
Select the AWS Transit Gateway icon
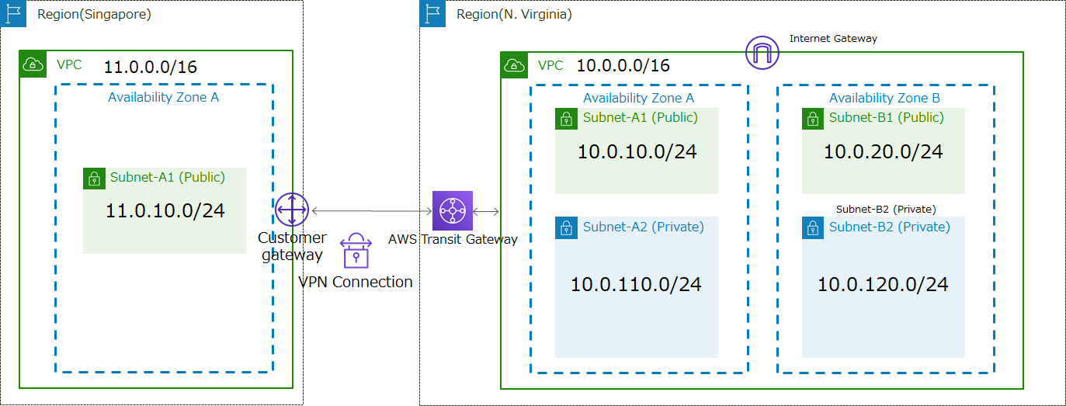coord(452,210)
